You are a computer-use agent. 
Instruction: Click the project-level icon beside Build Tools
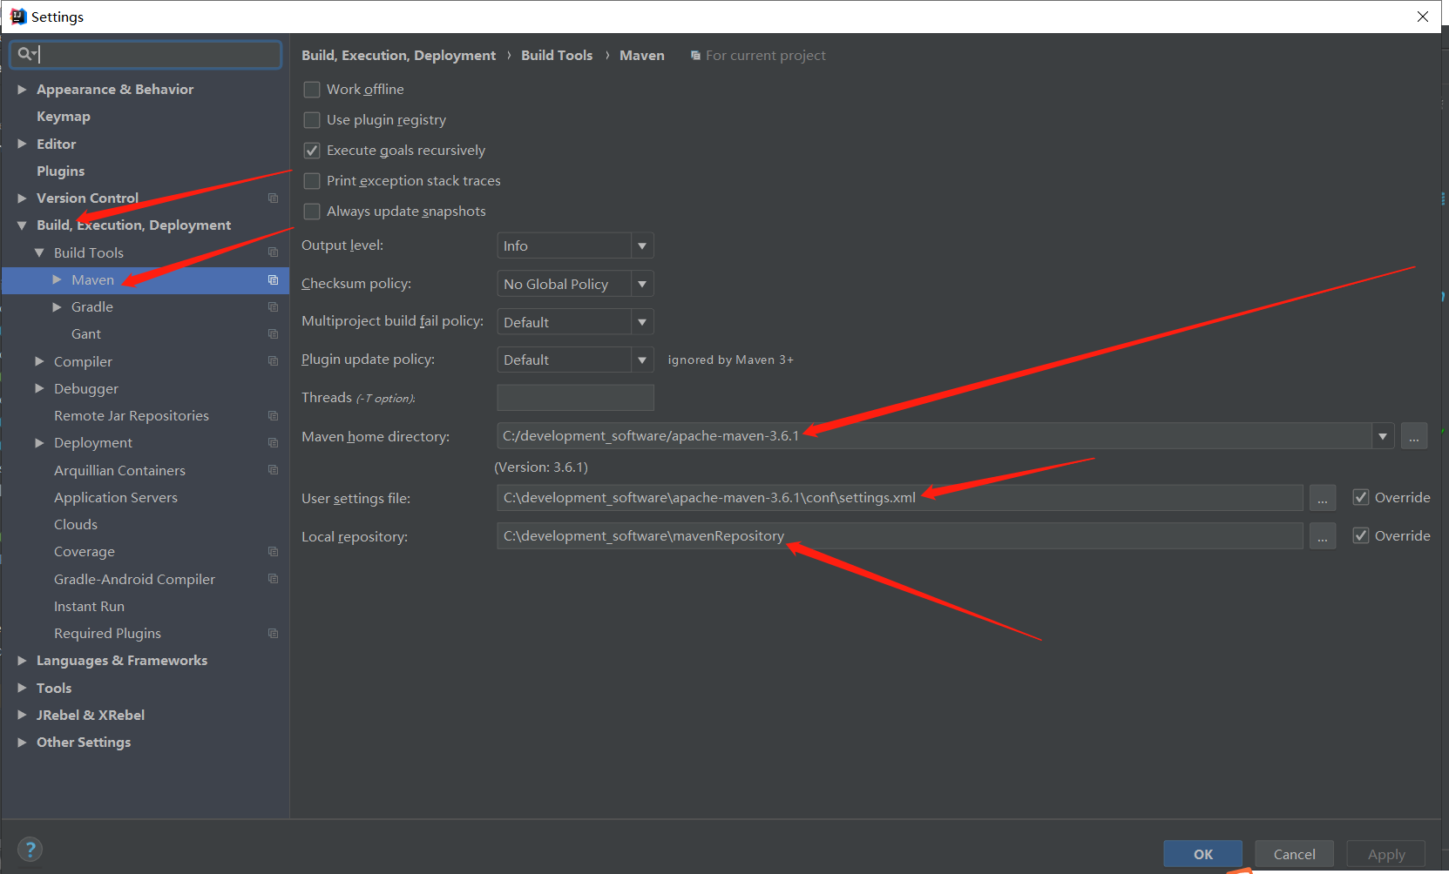click(273, 252)
